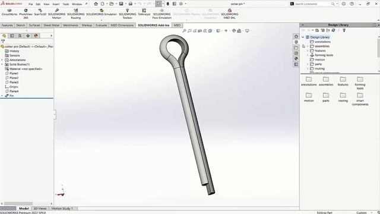380x214 pixels.
Task: Click the Open file icon
Action: point(112,4)
